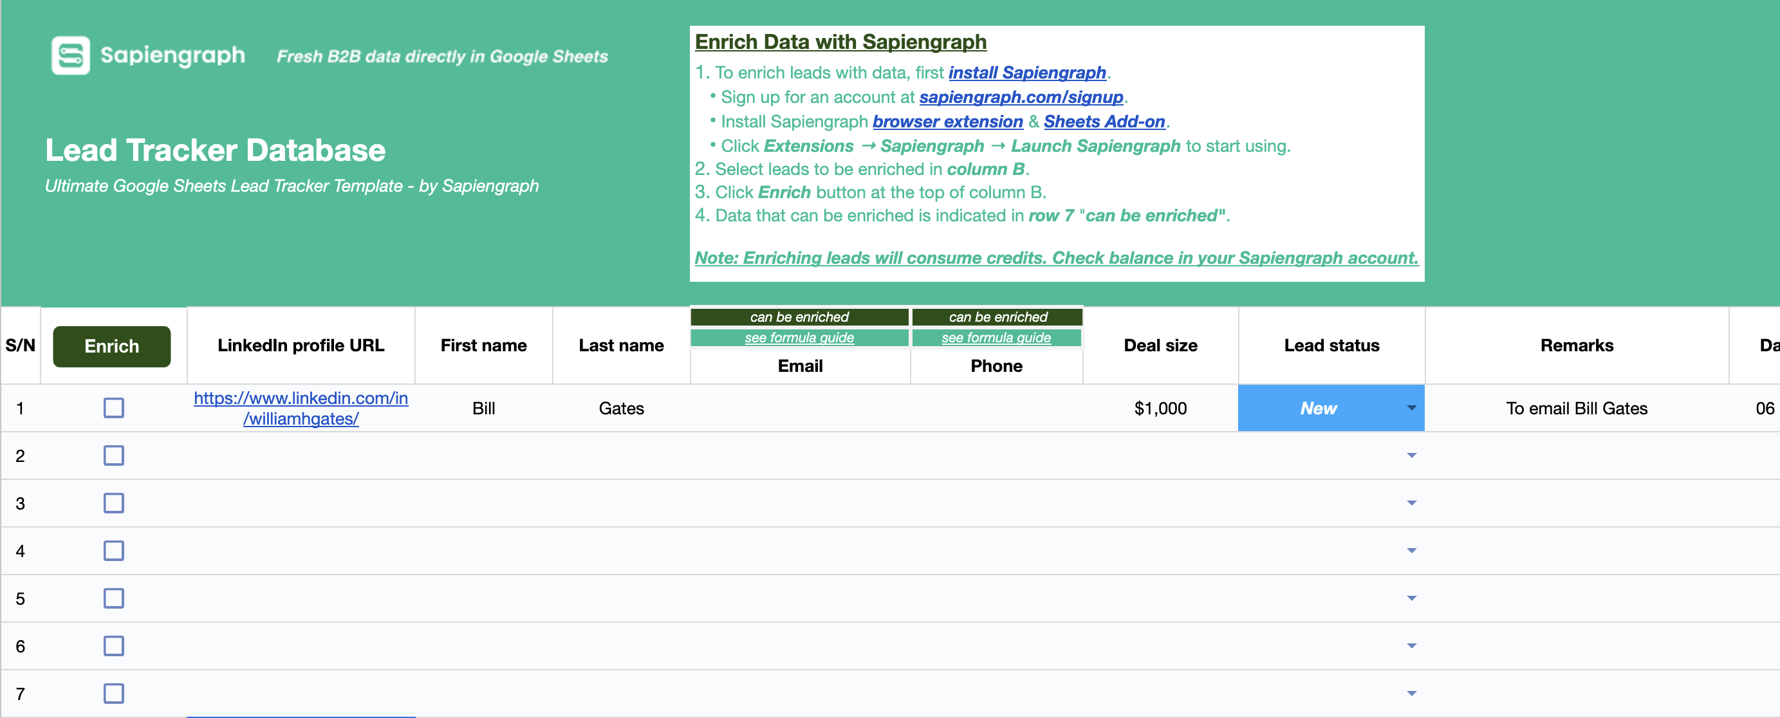The height and width of the screenshot is (718, 1780).
Task: Select serial number 6 cell
Action: point(21,647)
